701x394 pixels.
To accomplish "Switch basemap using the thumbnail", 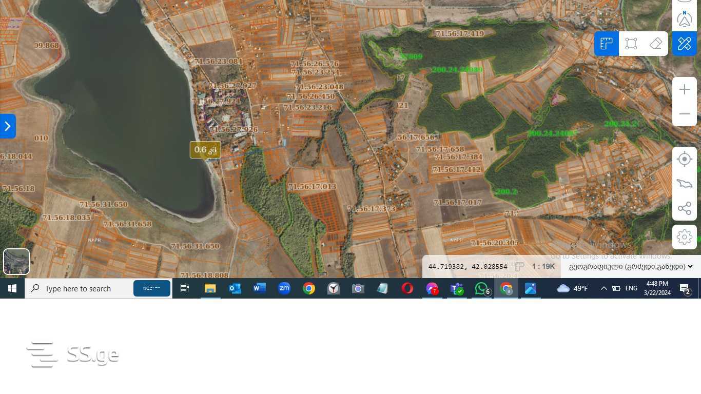I will (16, 262).
